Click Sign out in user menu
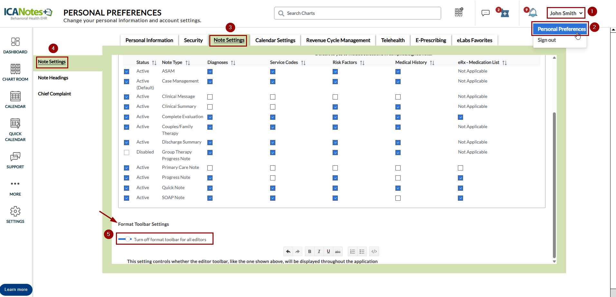 [x=546, y=40]
